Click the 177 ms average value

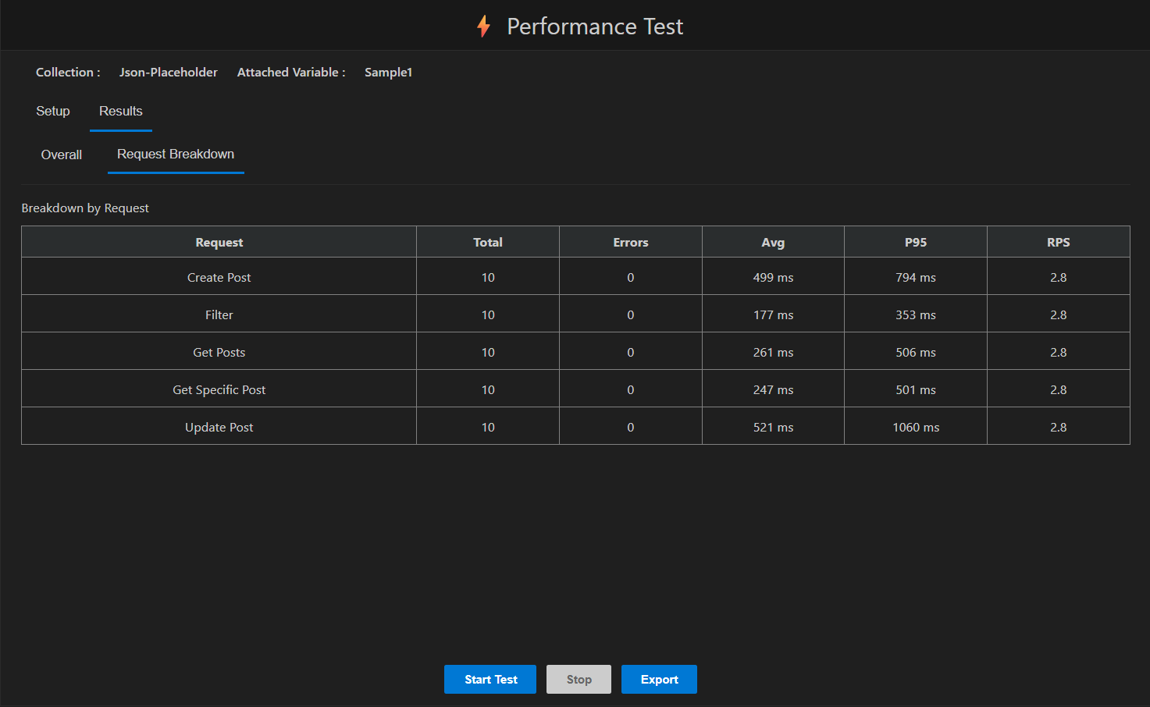773,314
